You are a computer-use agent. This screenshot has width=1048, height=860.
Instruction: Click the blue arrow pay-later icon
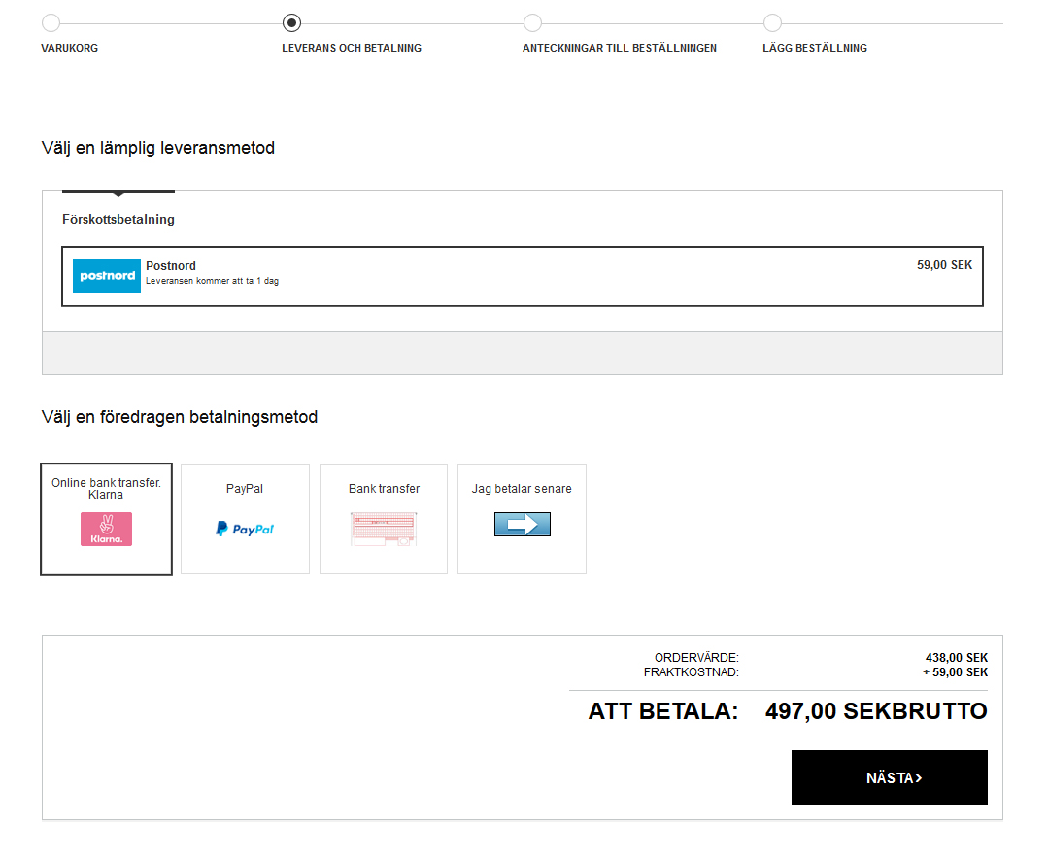522,525
